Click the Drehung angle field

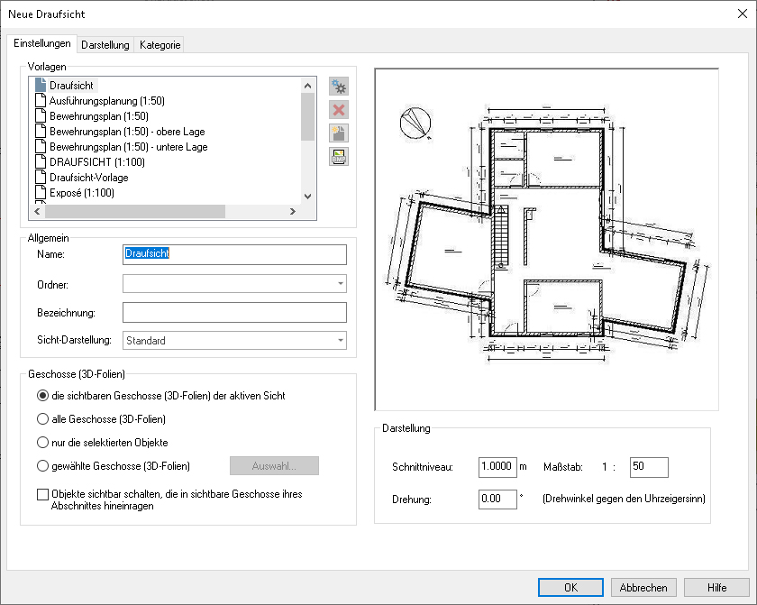497,499
